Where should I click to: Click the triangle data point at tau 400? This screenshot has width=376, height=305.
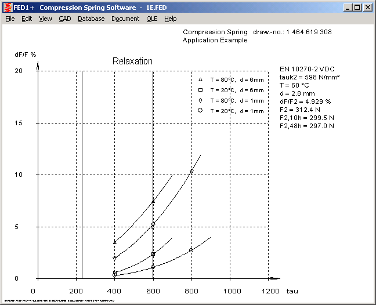115,242
